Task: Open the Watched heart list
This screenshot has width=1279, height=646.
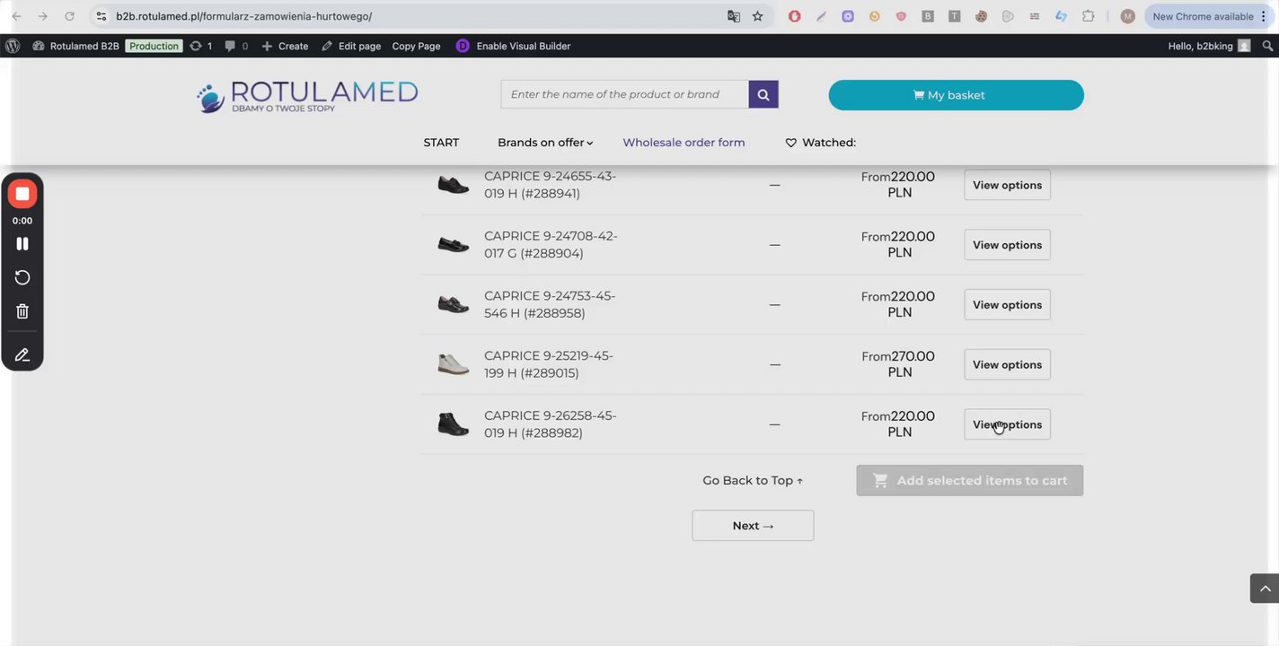Action: click(x=820, y=143)
